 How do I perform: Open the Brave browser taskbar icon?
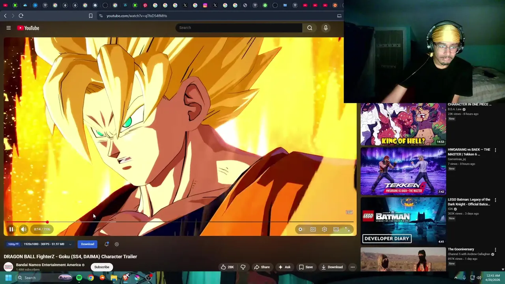pyautogui.click(x=125, y=278)
